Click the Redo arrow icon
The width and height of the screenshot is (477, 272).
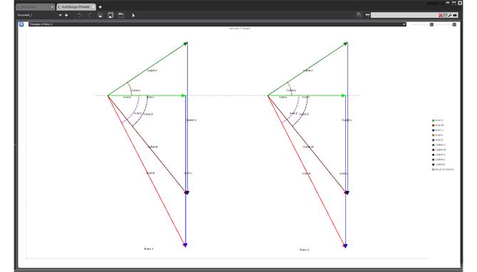coord(90,15)
